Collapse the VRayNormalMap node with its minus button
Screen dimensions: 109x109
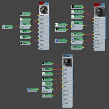click(x=29, y=23)
